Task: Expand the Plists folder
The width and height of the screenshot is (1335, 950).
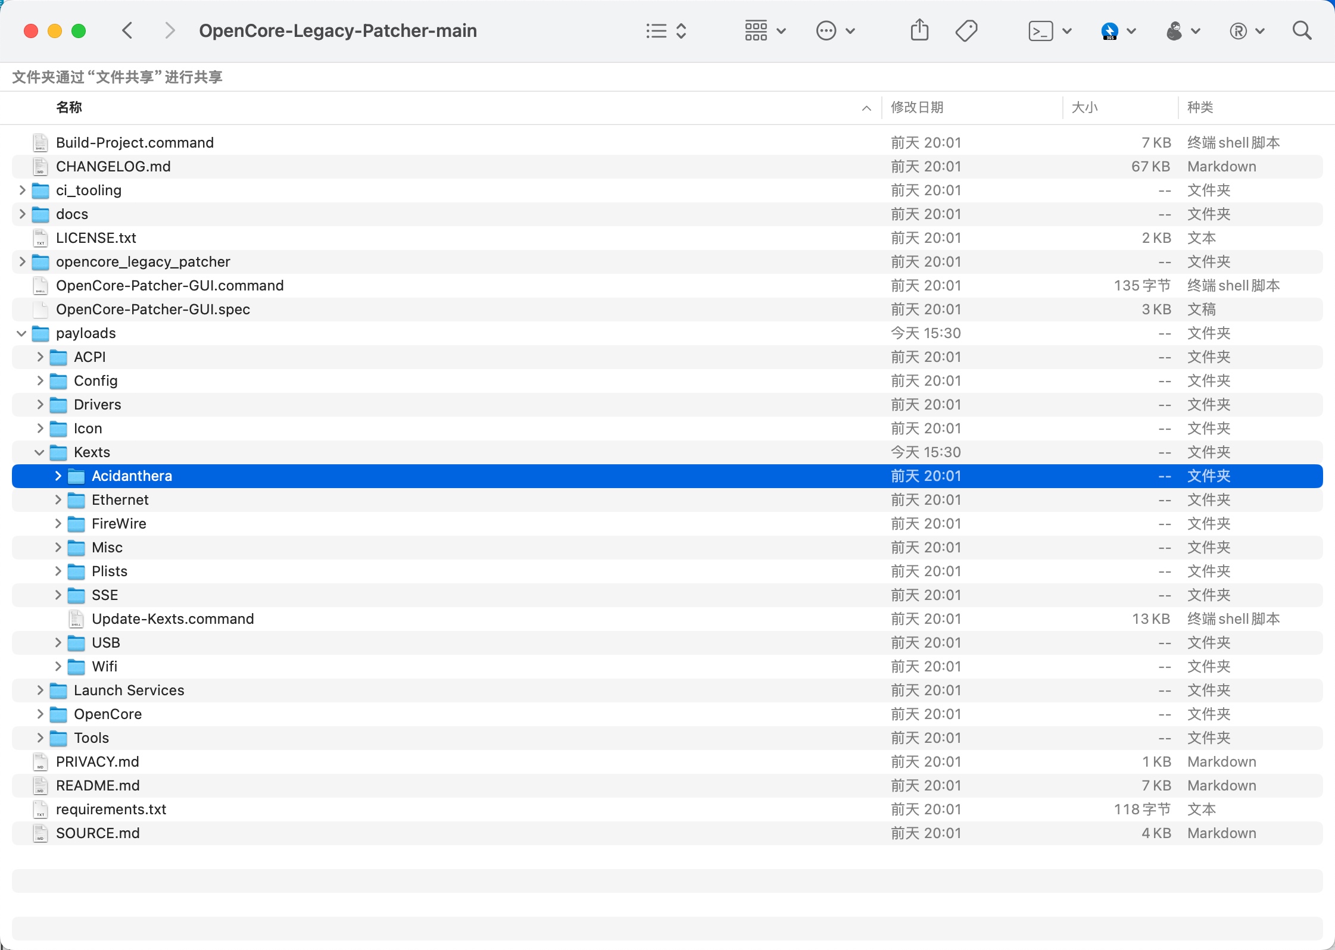Action: pyautogui.click(x=58, y=571)
